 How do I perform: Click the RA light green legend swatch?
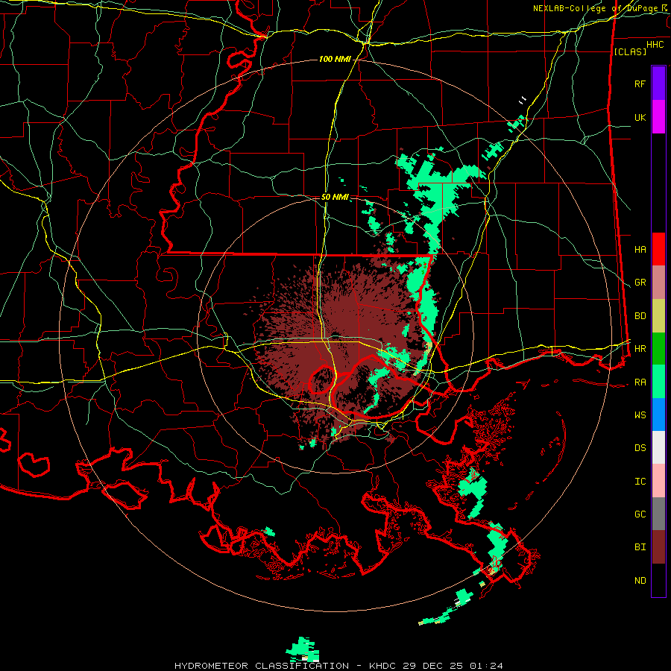658,382
